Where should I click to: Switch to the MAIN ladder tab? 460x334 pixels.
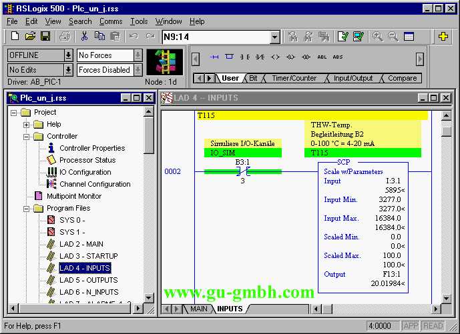[198, 309]
